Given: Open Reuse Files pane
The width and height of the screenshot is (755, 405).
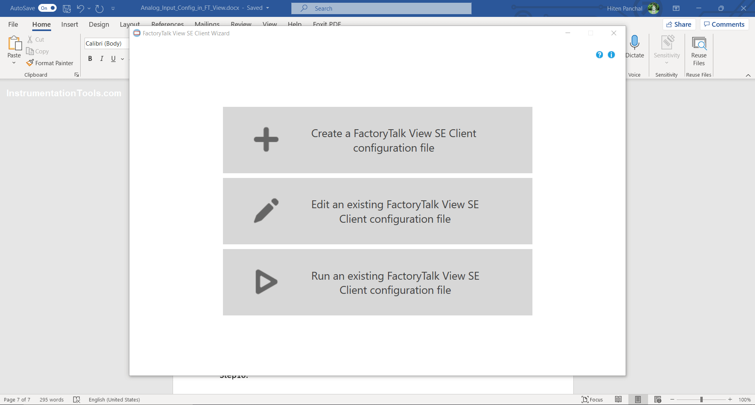Looking at the screenshot, I should (699, 51).
